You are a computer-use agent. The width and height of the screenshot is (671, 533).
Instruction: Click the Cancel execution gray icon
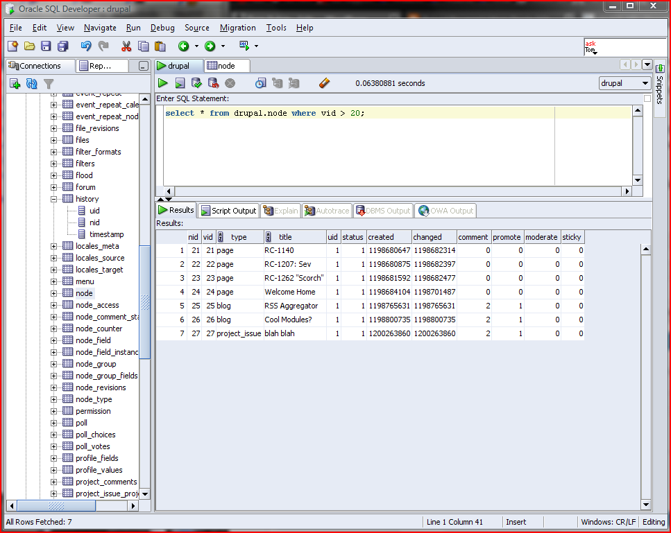(230, 83)
